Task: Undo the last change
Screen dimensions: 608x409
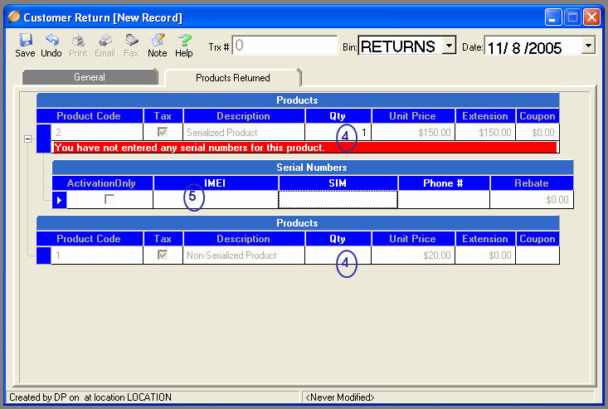Action: tap(51, 46)
